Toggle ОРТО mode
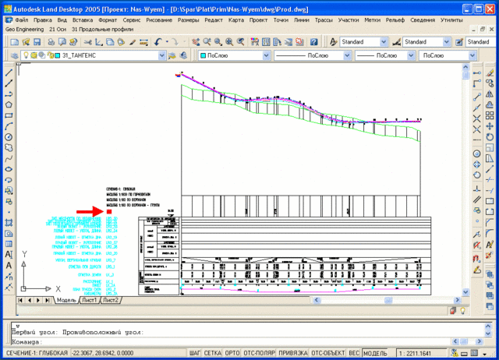The image size is (499, 360). point(232,353)
